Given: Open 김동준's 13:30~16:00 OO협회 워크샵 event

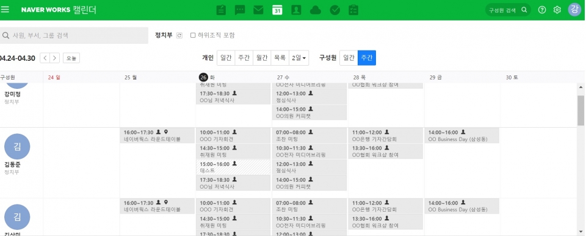Looking at the screenshot, I should click(386, 151).
